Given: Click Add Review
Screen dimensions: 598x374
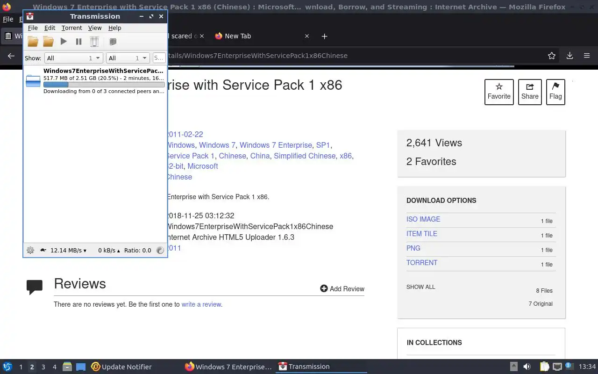Looking at the screenshot, I should coord(342,289).
